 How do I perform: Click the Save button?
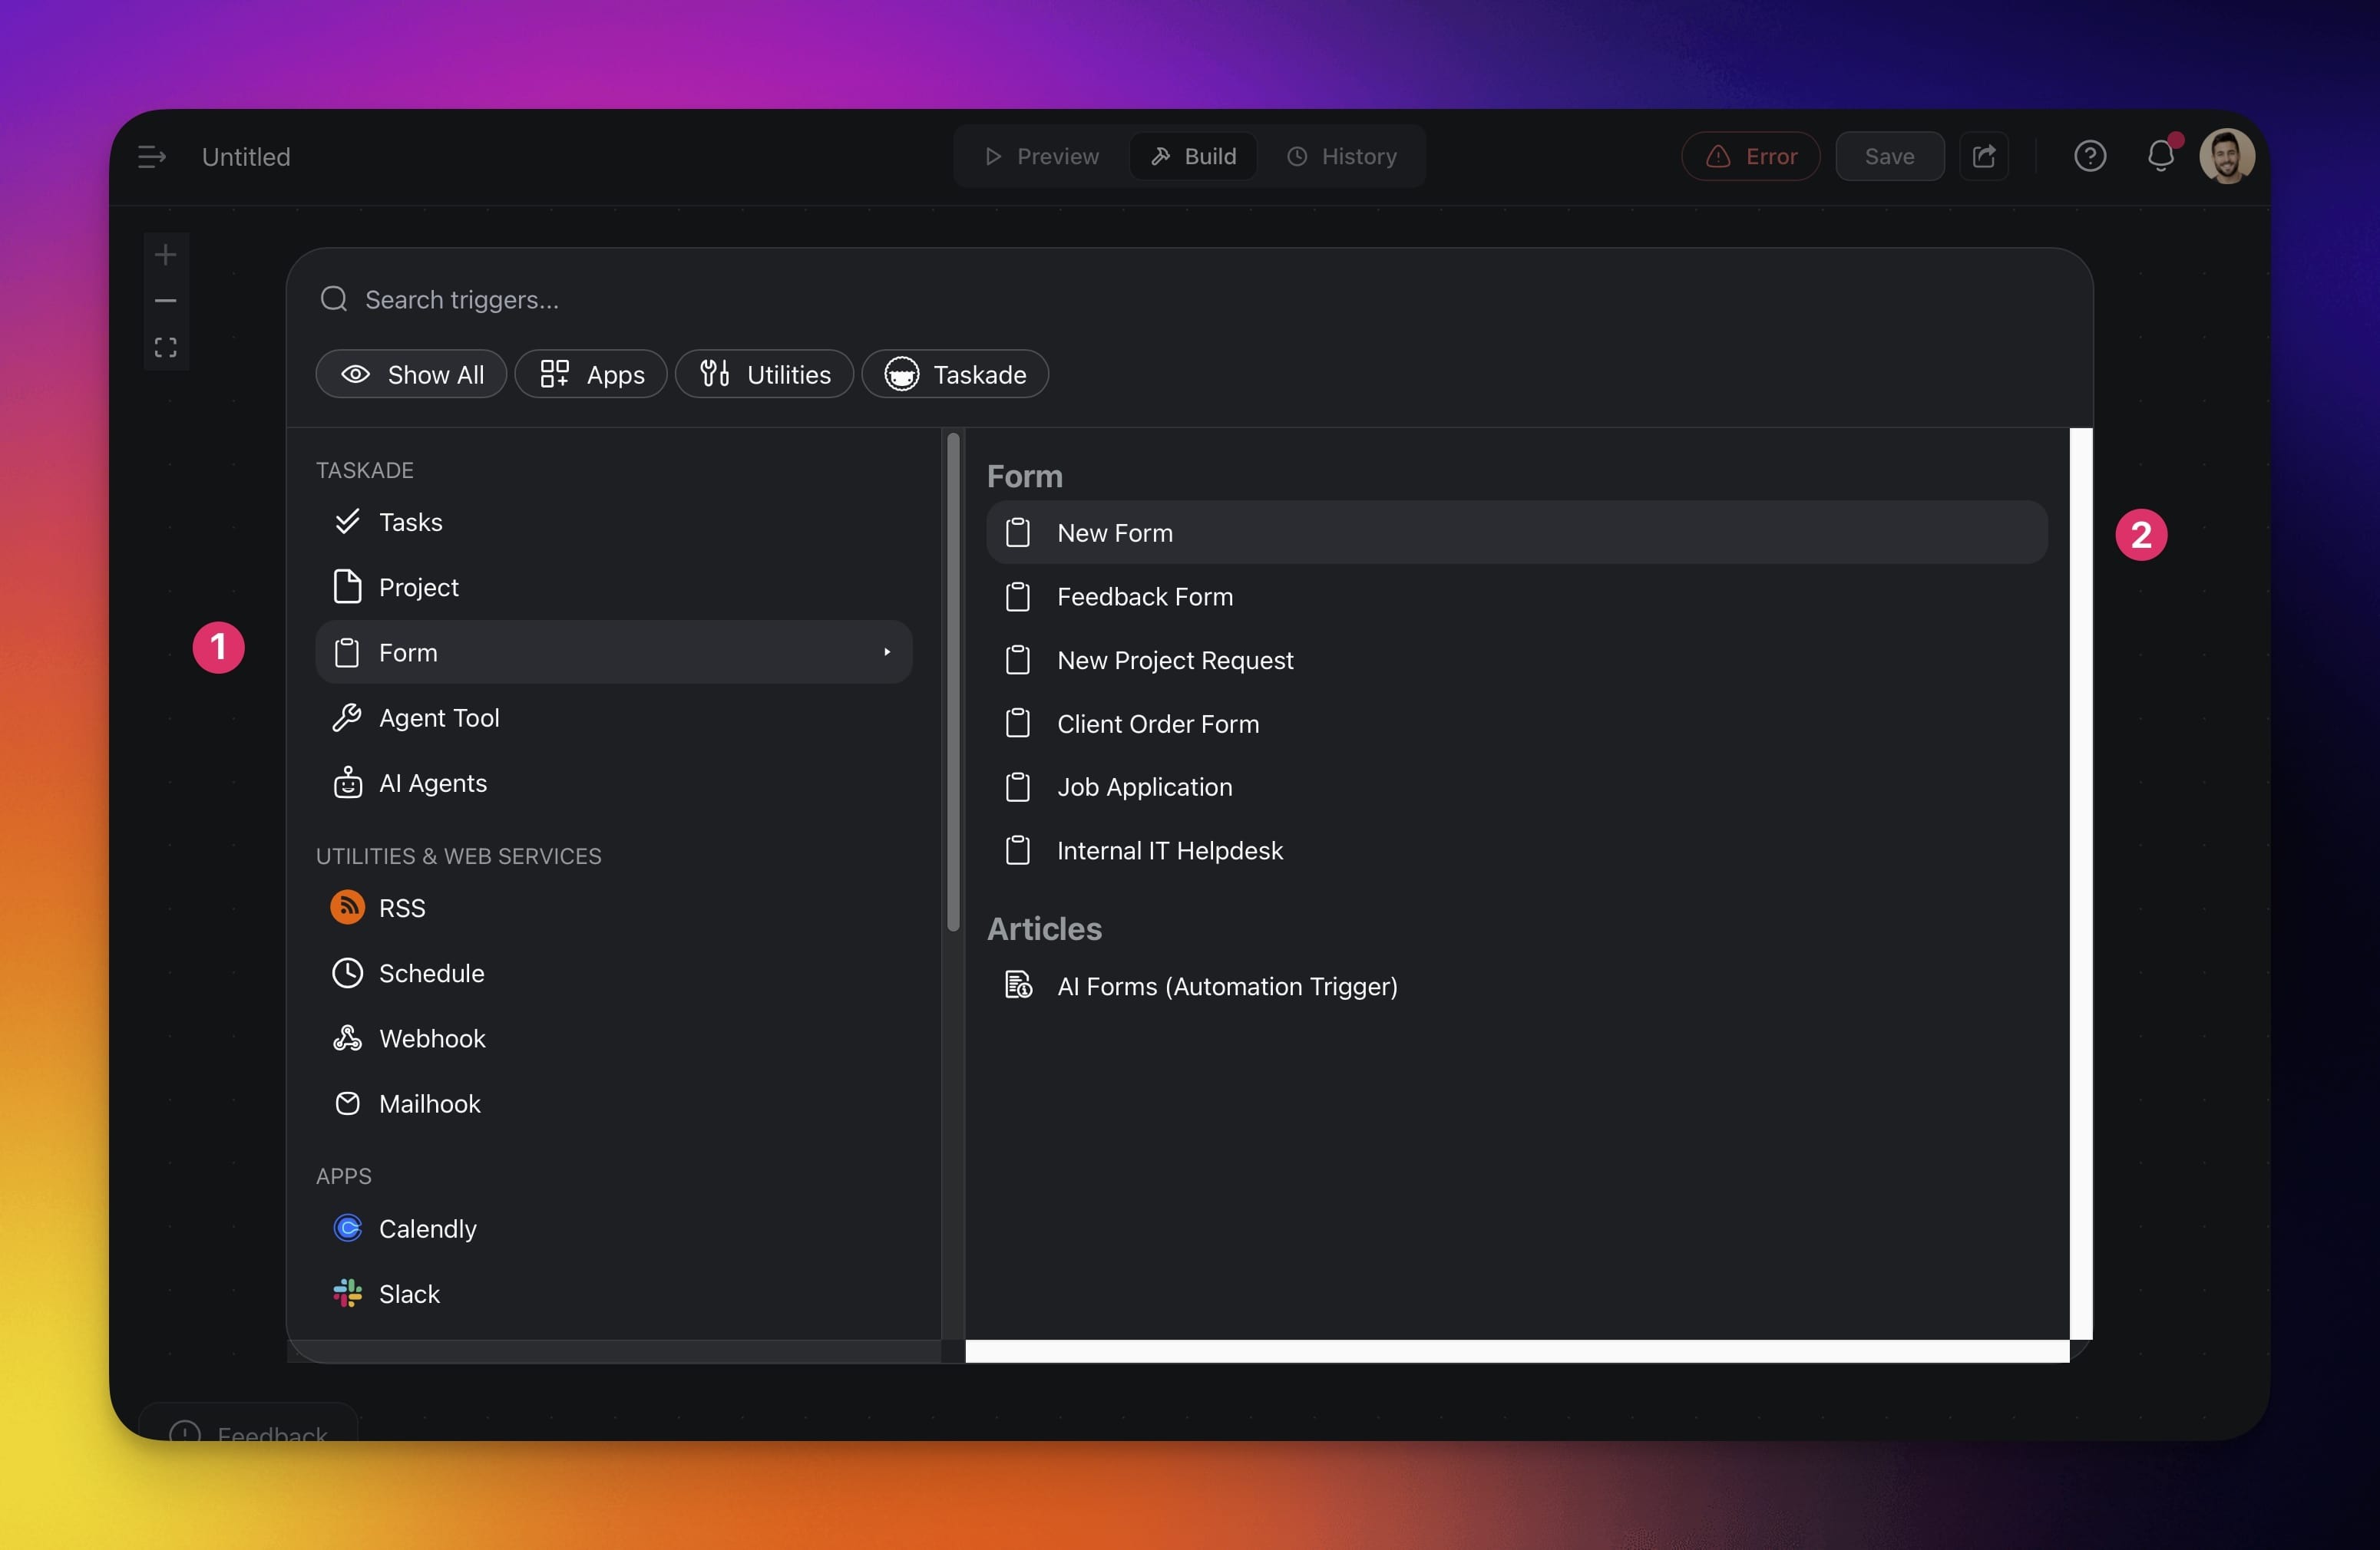pyautogui.click(x=1889, y=157)
